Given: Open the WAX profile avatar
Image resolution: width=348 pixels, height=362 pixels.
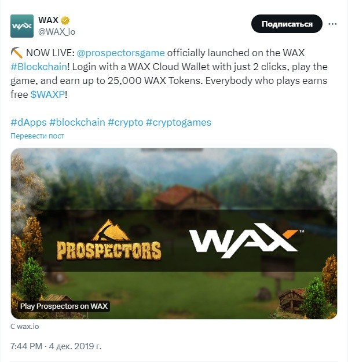Looking at the screenshot, I should coord(22,26).
